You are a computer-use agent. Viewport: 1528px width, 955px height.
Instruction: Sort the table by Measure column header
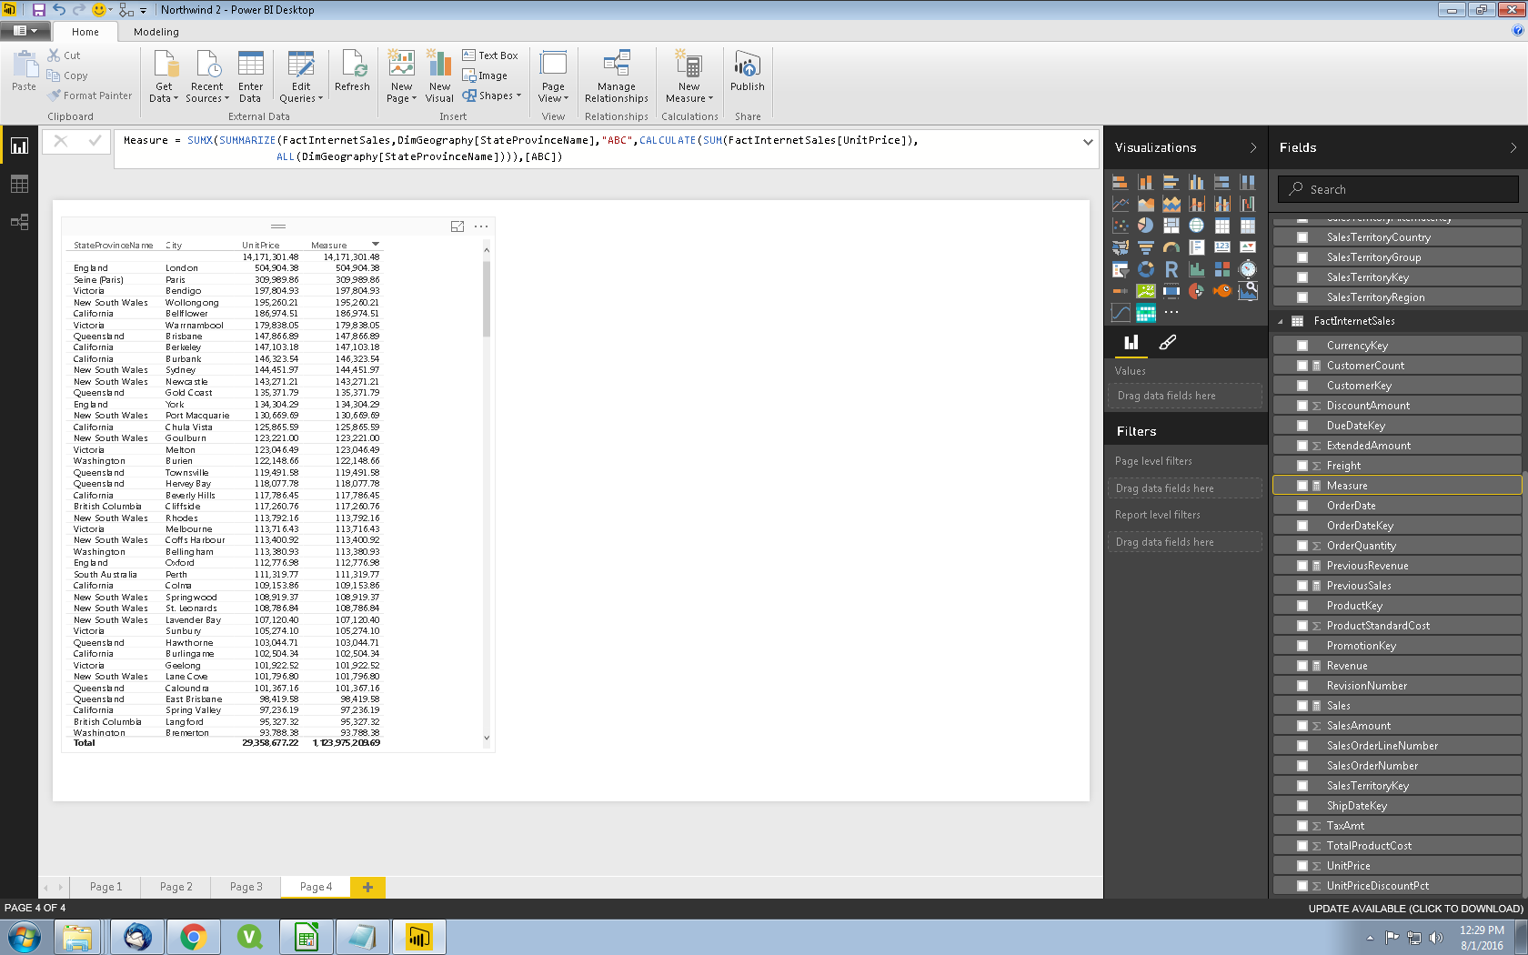329,246
